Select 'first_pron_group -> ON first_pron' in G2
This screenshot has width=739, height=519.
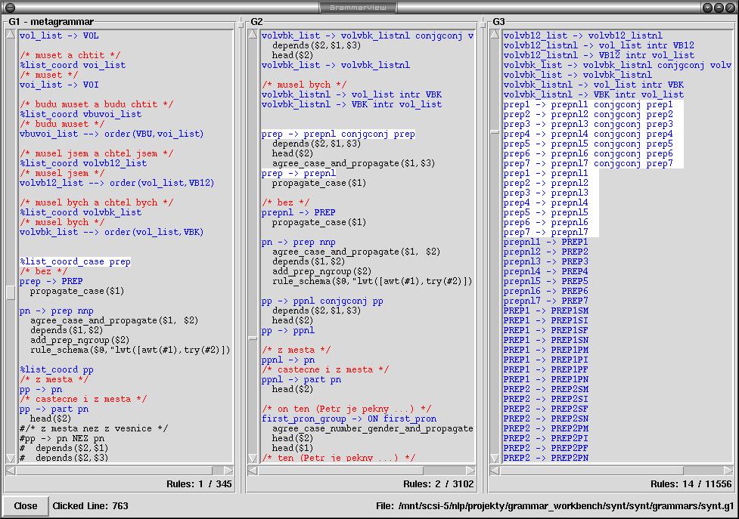pos(349,419)
